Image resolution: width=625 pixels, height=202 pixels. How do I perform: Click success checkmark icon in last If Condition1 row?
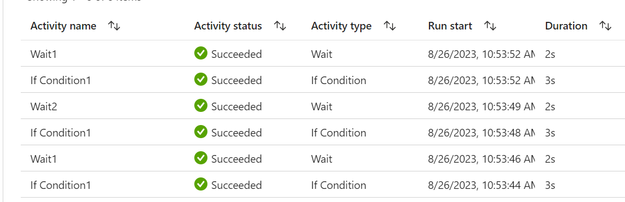coord(201,185)
